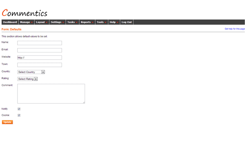Screen dimensions: 245x163
Task: Uncheck the Notify checkbox
Action: pos(19,109)
